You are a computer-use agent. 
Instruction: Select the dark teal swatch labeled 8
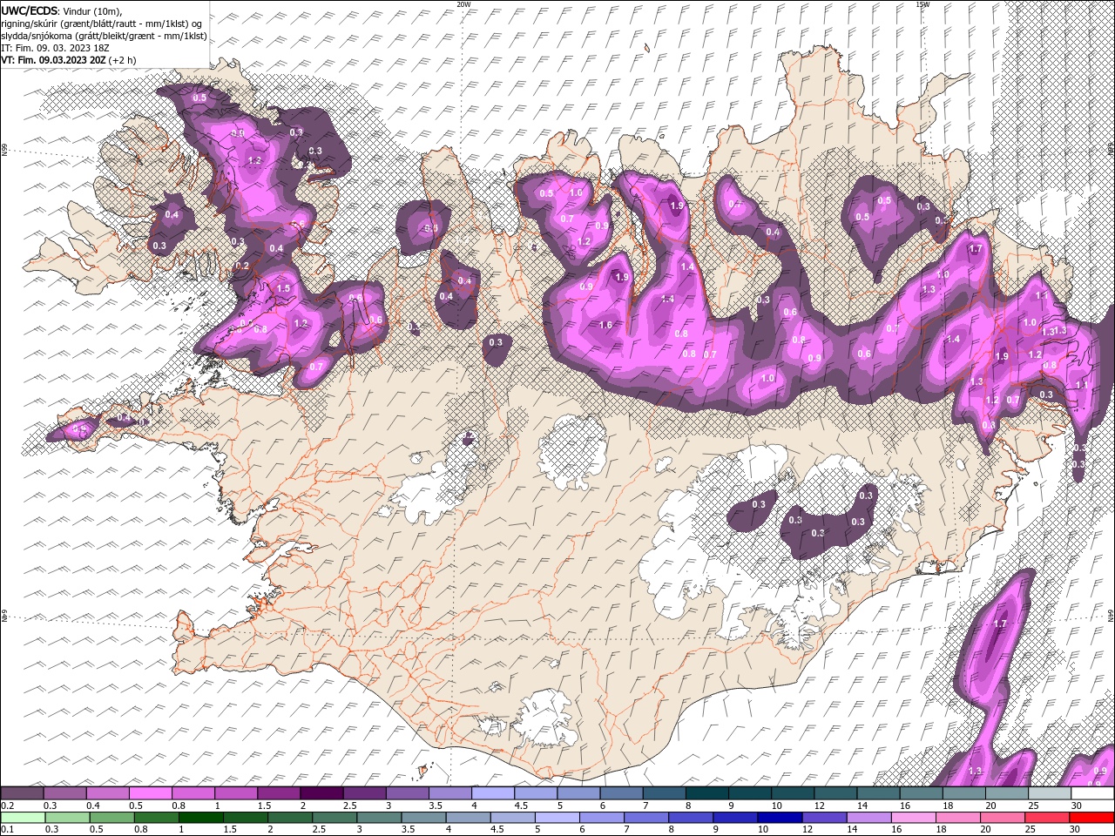pyautogui.click(x=707, y=793)
